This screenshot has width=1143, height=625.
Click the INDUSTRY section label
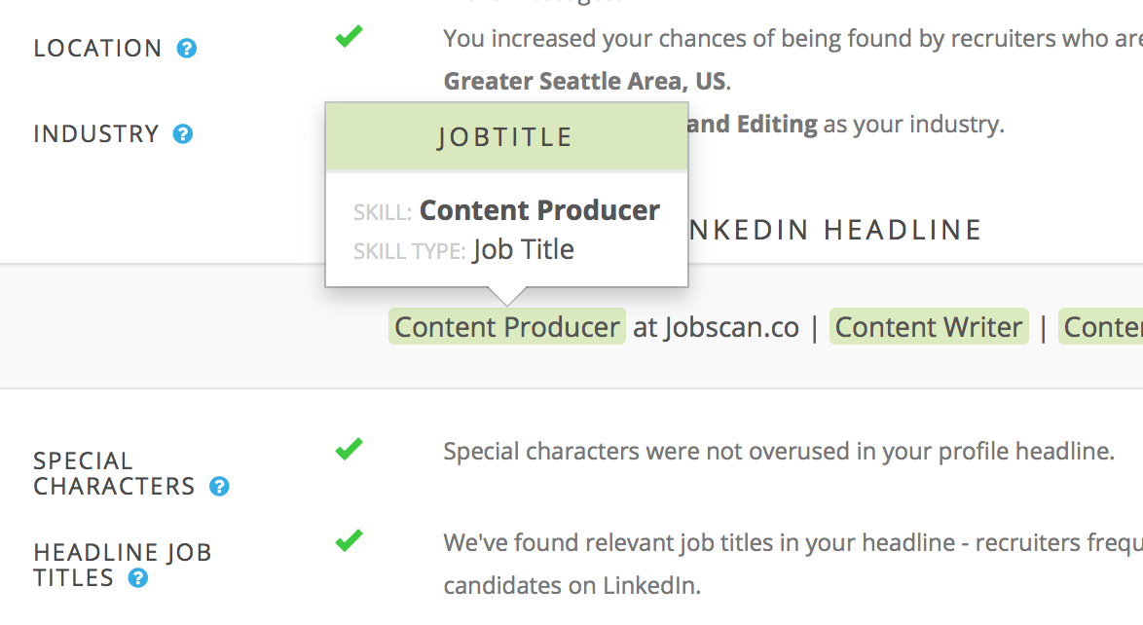96,134
